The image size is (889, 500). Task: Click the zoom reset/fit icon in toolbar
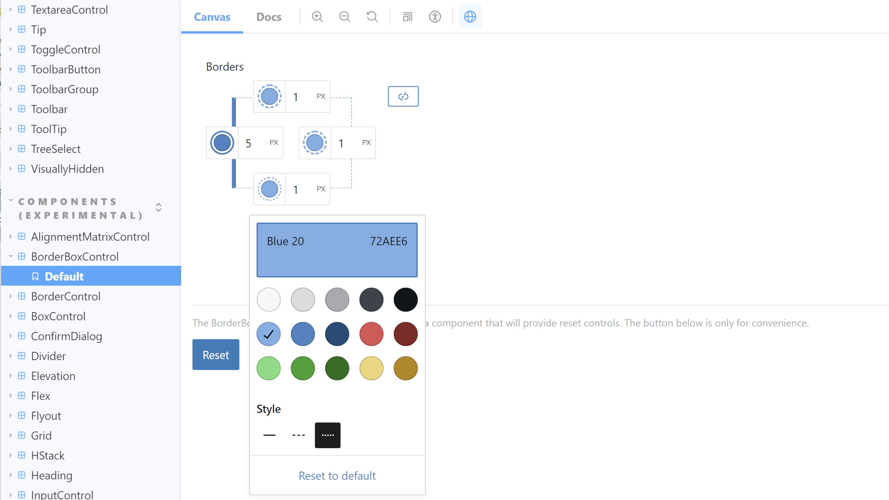pyautogui.click(x=372, y=17)
